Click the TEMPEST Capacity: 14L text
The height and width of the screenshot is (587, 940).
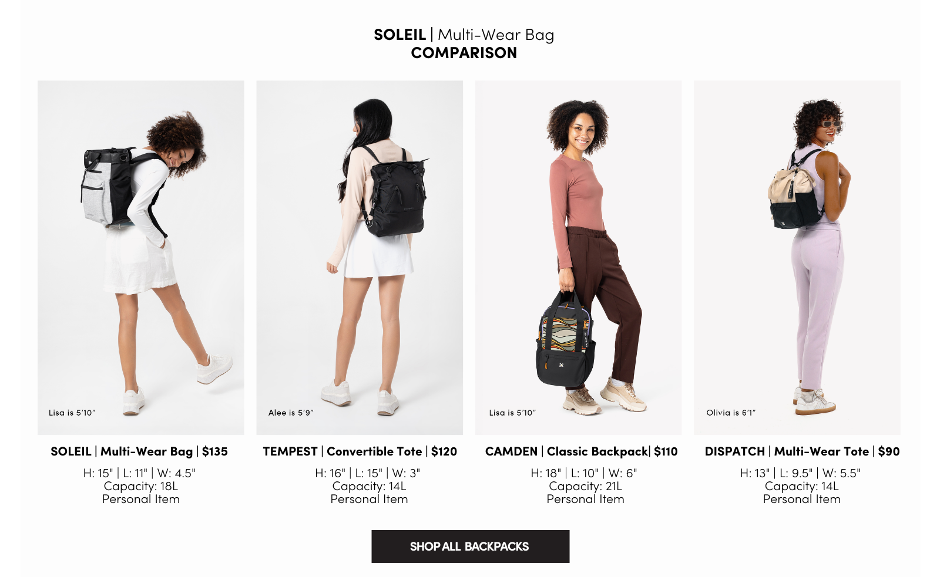click(369, 486)
